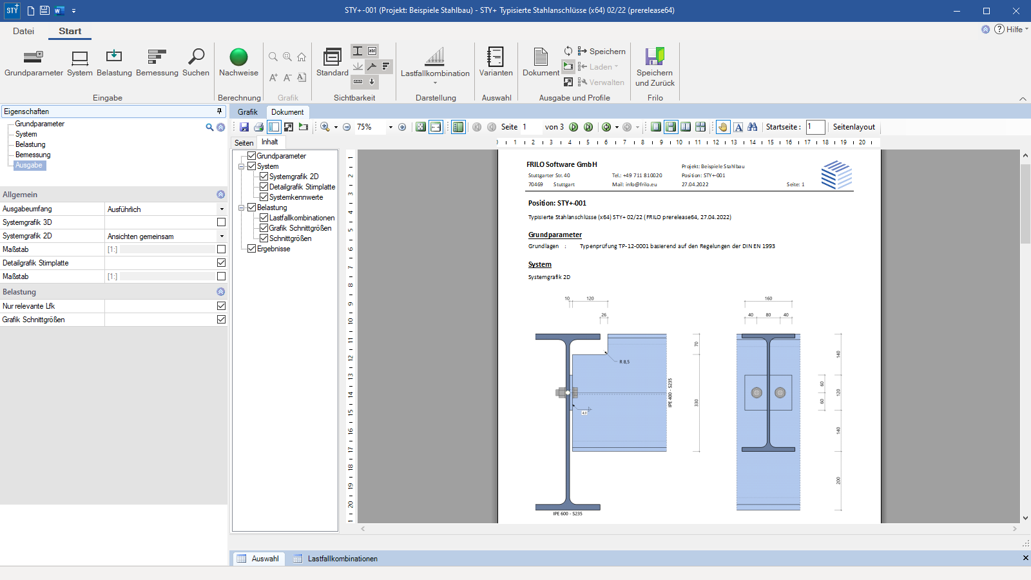Image resolution: width=1031 pixels, height=580 pixels.
Task: Select the hand pan tool
Action: (x=723, y=127)
